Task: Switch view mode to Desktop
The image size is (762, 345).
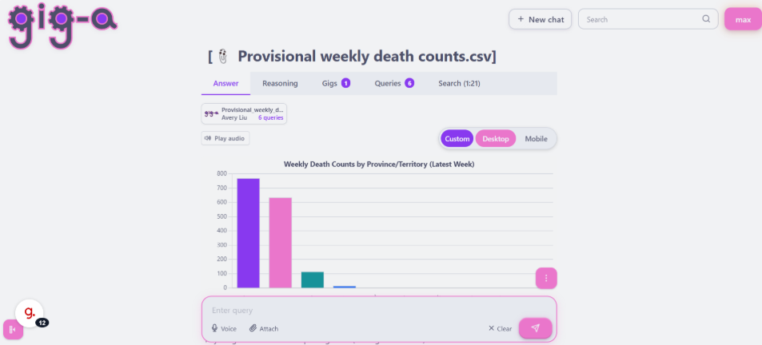Action: [x=496, y=139]
